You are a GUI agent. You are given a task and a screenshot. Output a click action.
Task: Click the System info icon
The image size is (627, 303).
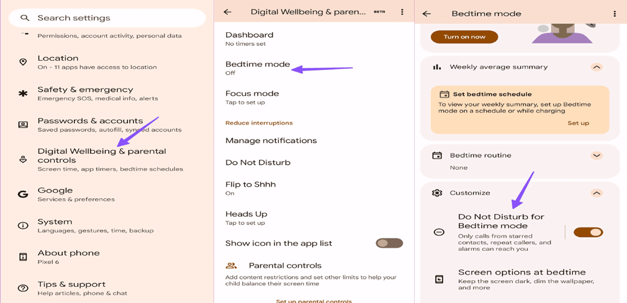point(23,226)
